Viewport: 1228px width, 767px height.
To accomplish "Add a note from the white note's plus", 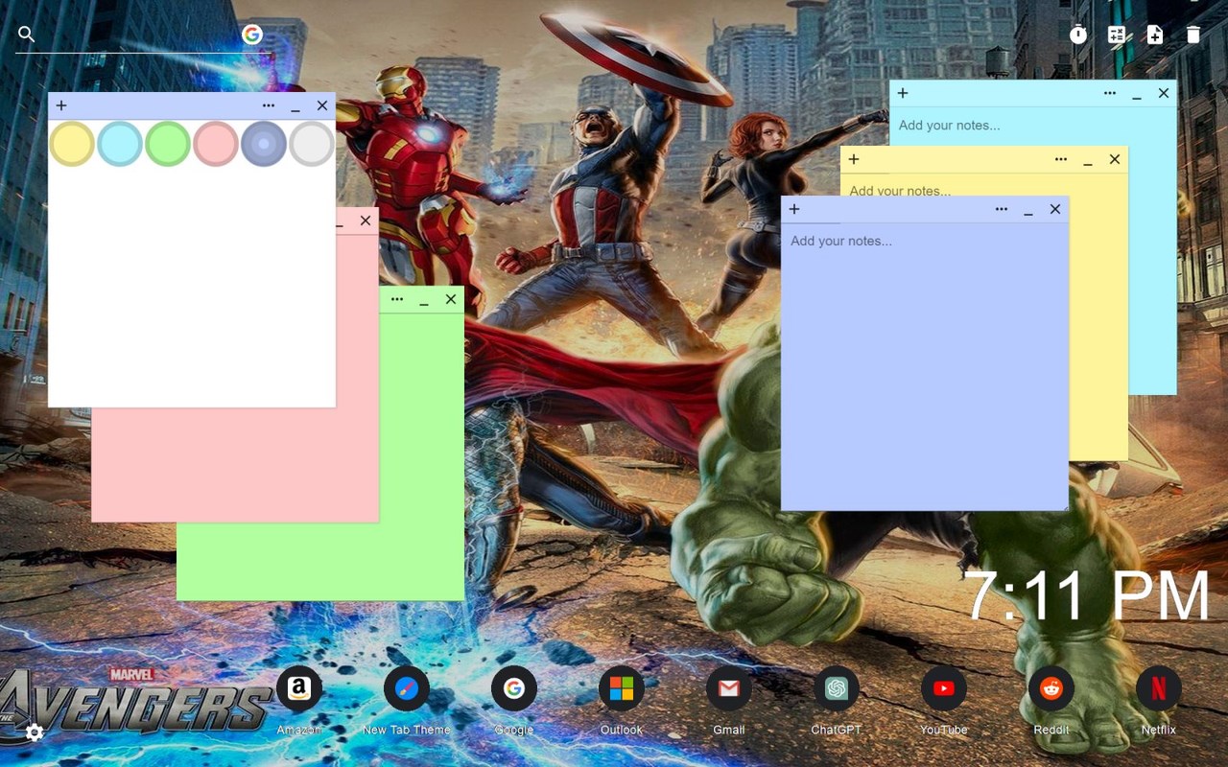I will [61, 105].
